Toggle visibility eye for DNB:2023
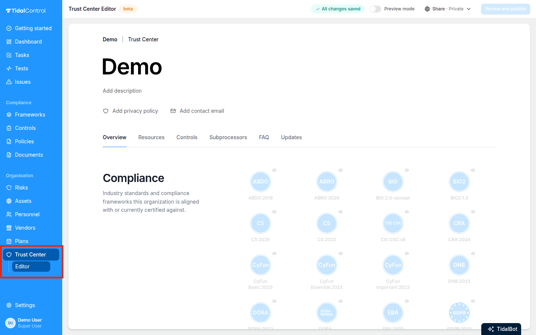Viewport: 536px width, 335px height. point(473,253)
